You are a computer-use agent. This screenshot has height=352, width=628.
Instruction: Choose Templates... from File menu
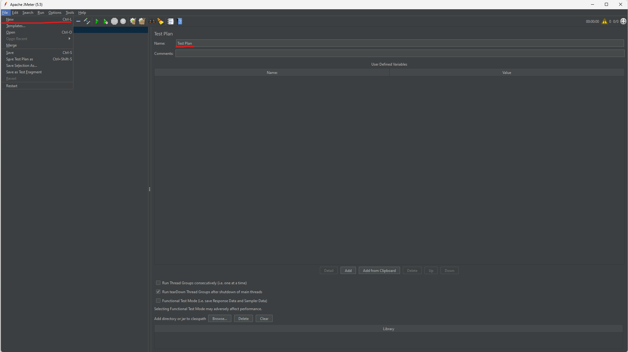(16, 26)
